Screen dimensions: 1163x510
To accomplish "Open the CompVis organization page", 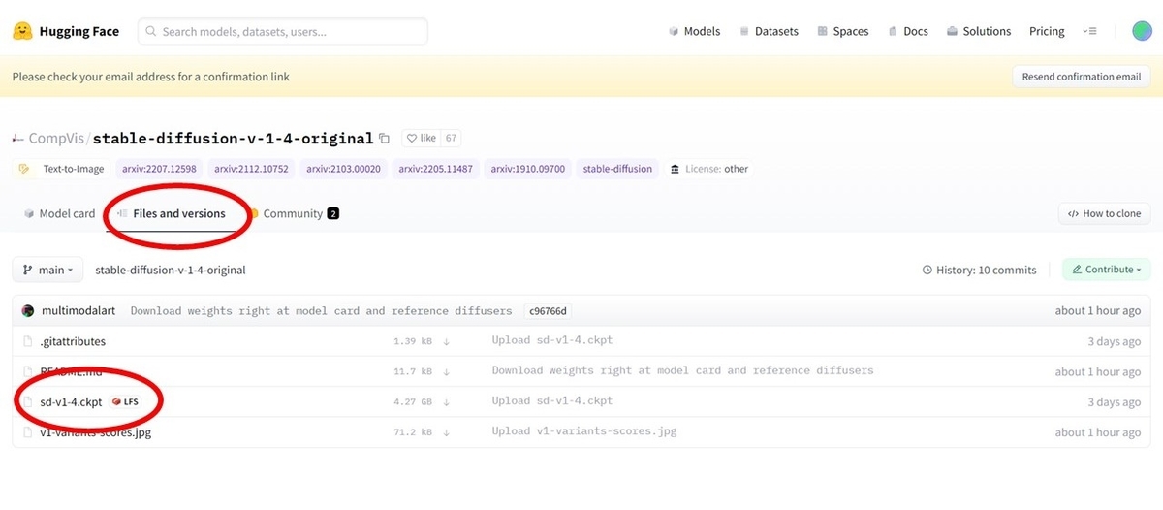I will (57, 138).
